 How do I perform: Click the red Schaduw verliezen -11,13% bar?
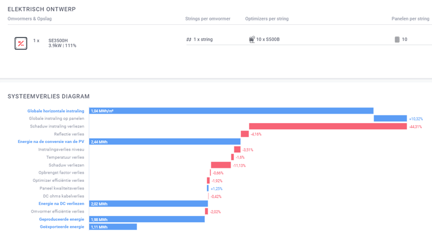221,165
